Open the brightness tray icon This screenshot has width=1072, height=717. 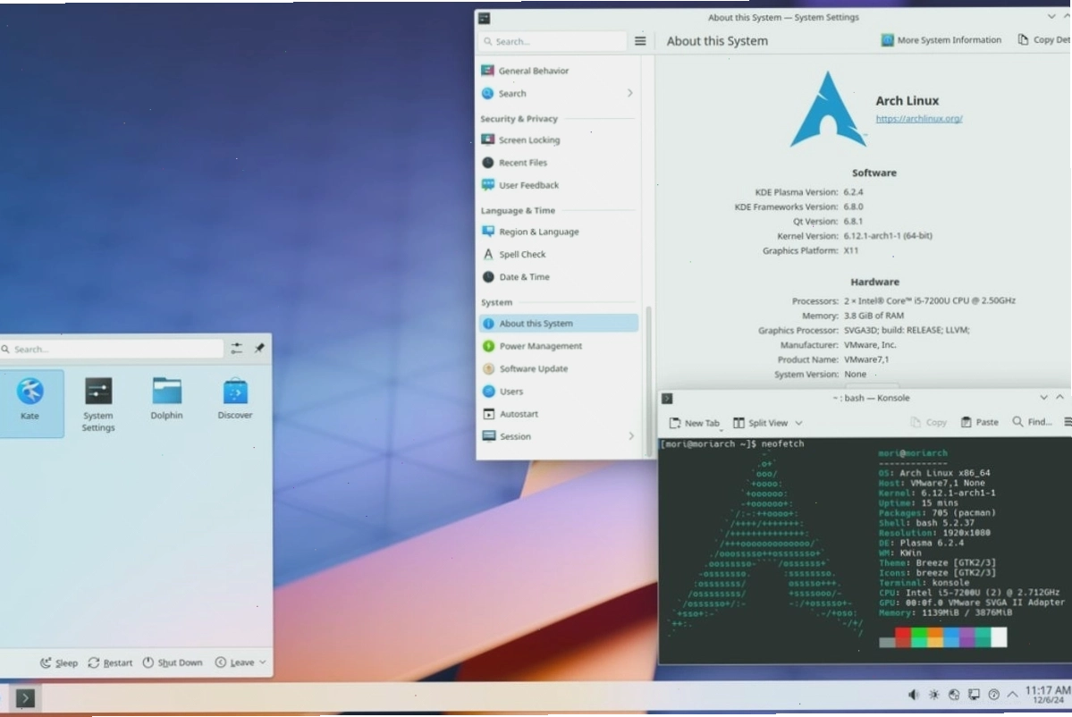(x=934, y=695)
